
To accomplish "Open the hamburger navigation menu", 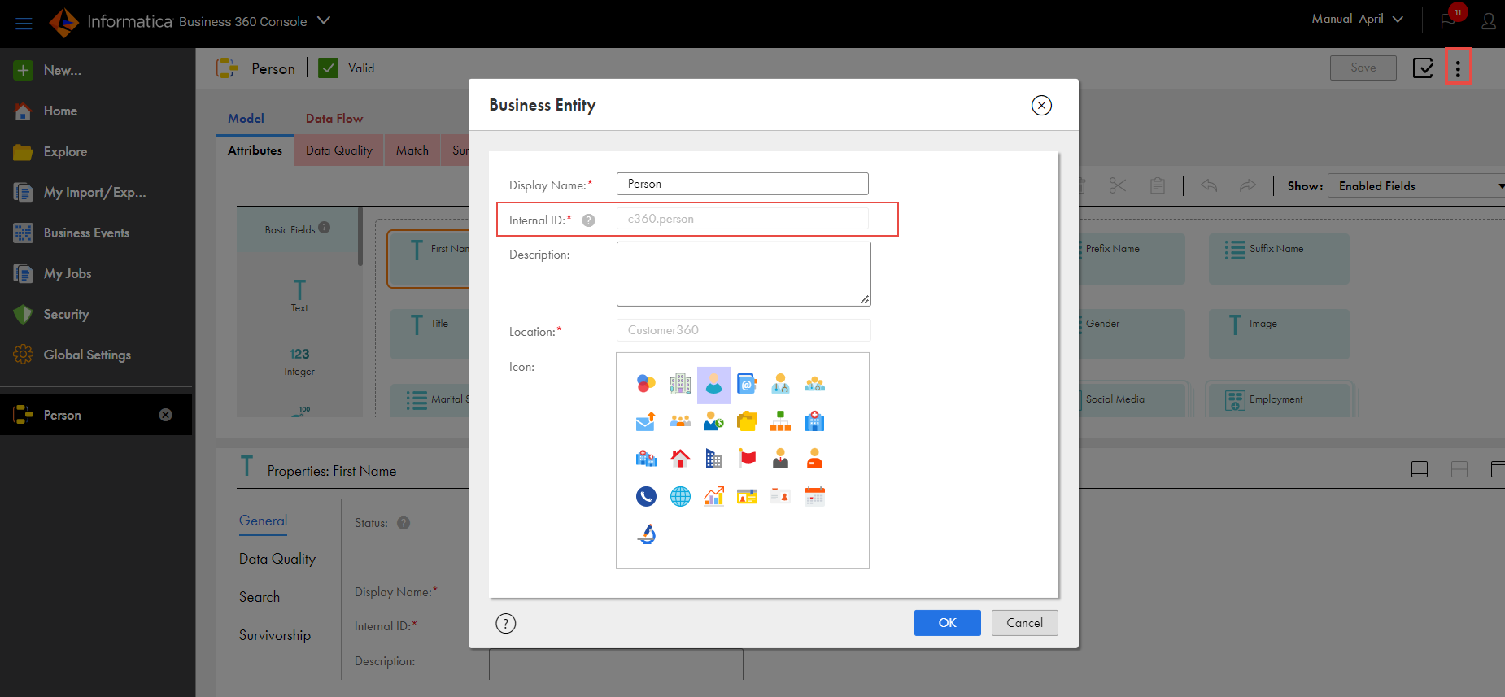I will (x=24, y=22).
